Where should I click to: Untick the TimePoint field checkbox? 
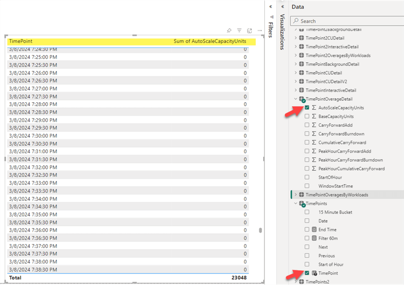coord(307,273)
